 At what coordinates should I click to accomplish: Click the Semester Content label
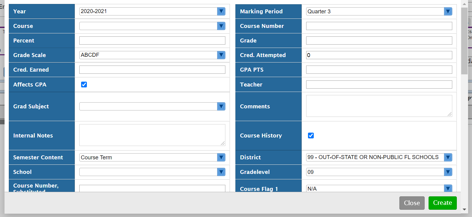(38, 158)
